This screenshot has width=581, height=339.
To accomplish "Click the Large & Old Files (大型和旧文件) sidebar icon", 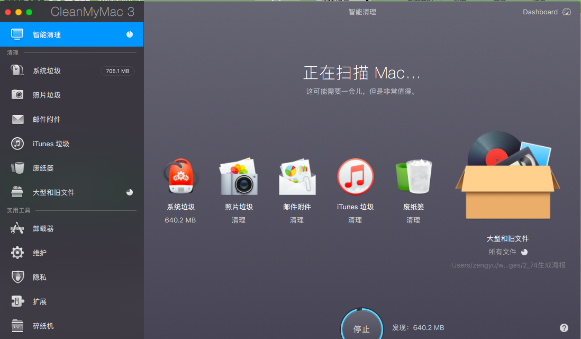I will (x=17, y=192).
